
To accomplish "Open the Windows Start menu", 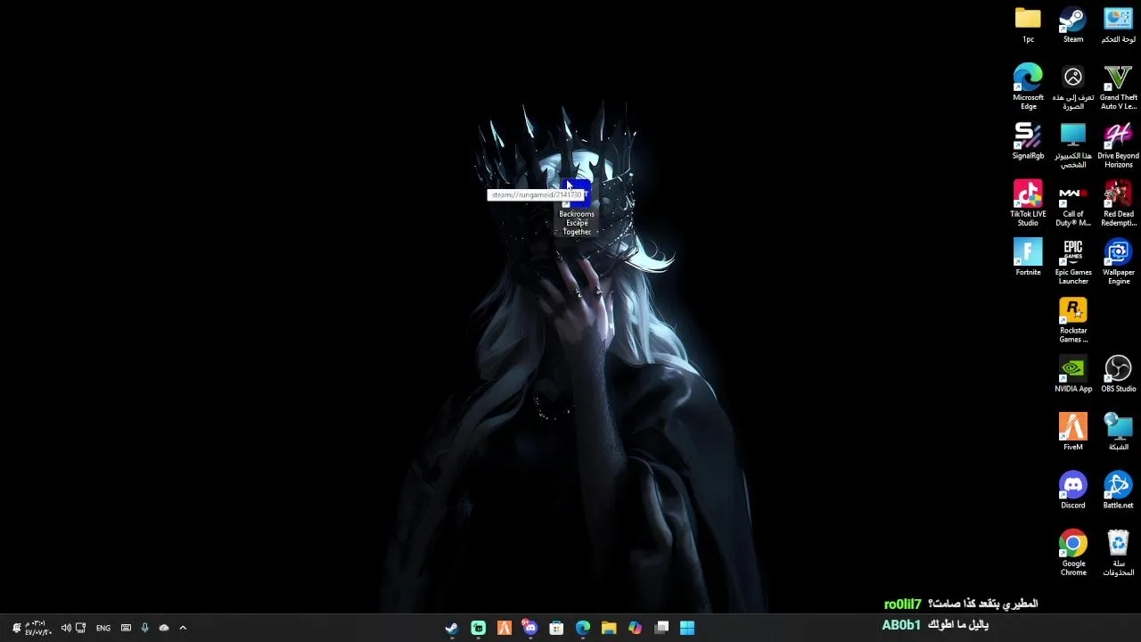I will click(x=687, y=628).
